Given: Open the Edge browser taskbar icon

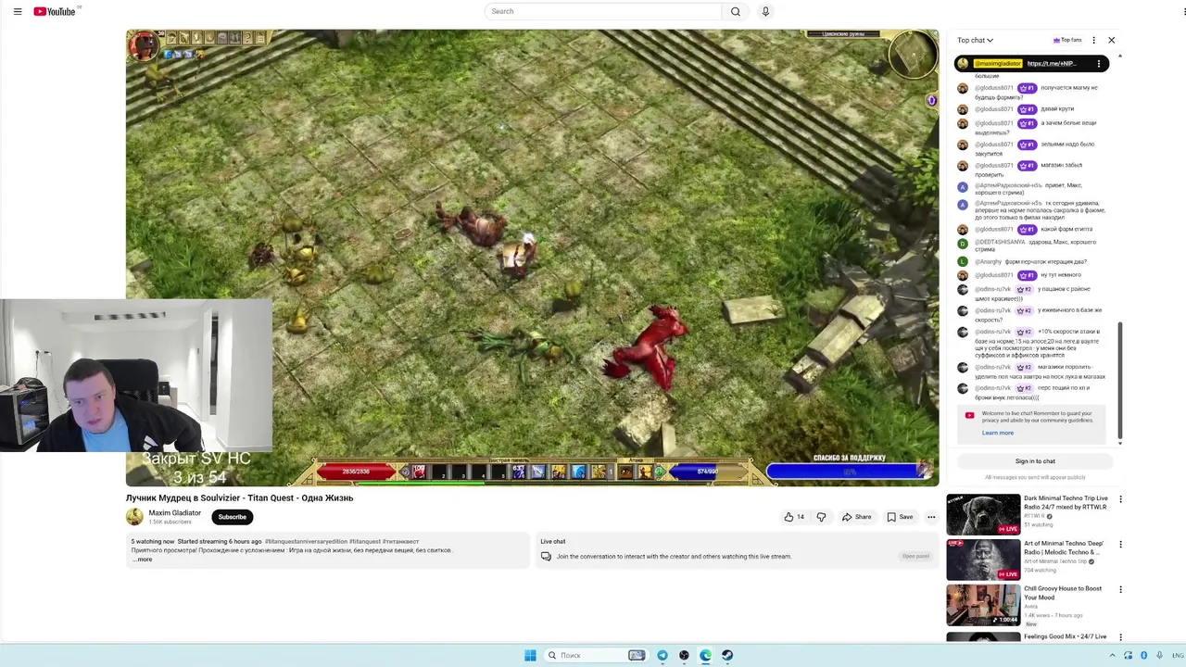Looking at the screenshot, I should pos(705,655).
